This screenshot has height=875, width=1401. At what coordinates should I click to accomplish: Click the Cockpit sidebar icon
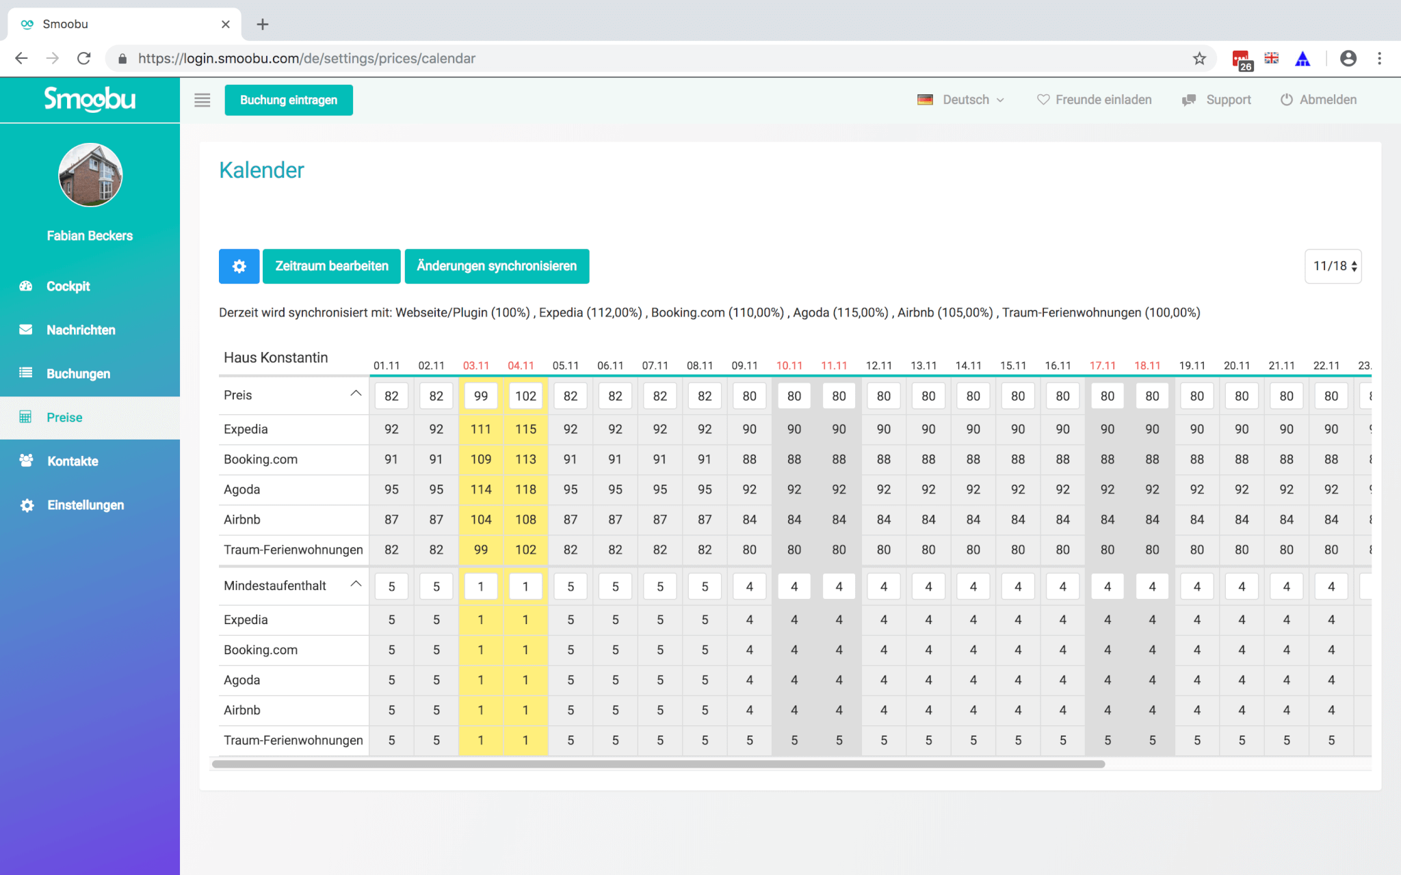(27, 285)
